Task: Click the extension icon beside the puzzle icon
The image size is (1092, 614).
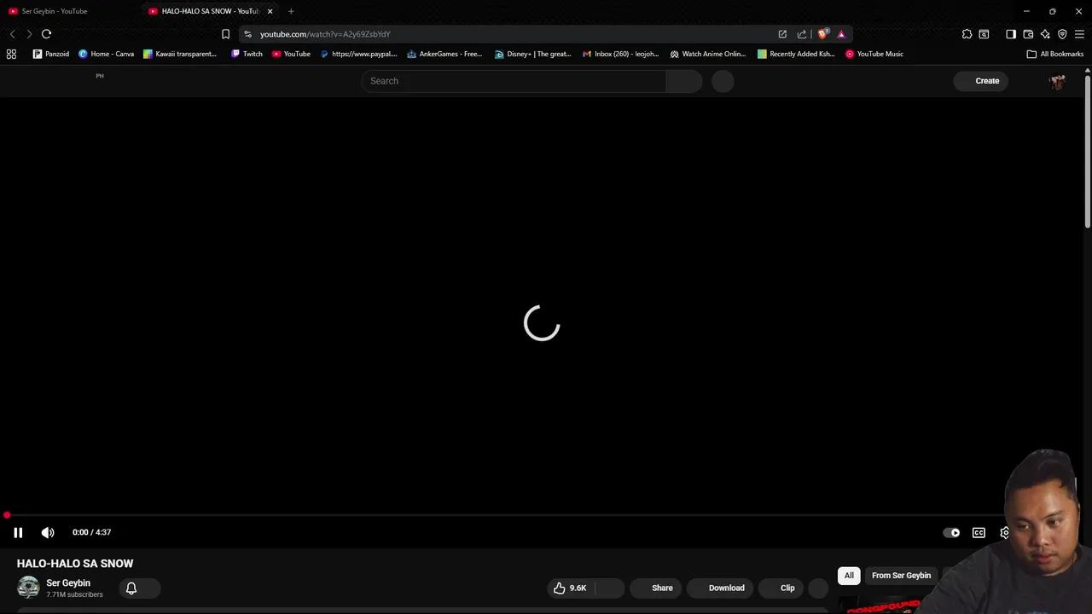Action: click(984, 34)
